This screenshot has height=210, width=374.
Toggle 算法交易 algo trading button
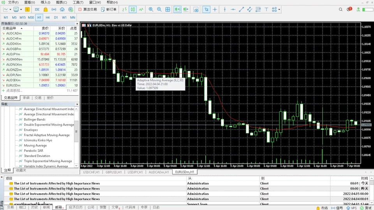[x=87, y=9]
